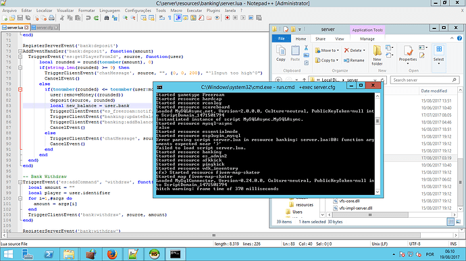Collapse the Explorer ribbon chevron
Viewport: 466px width, 261px height.
click(x=452, y=38)
